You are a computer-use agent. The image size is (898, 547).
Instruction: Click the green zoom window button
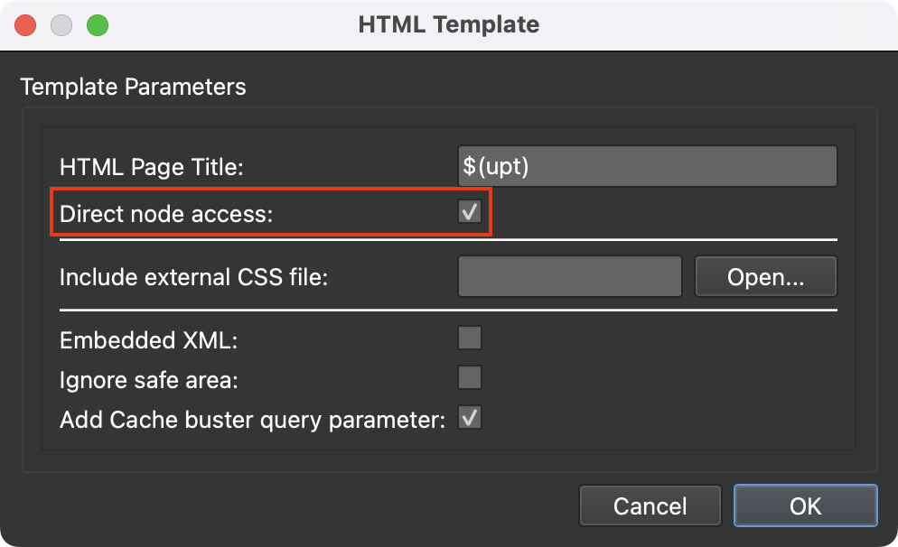point(97,24)
